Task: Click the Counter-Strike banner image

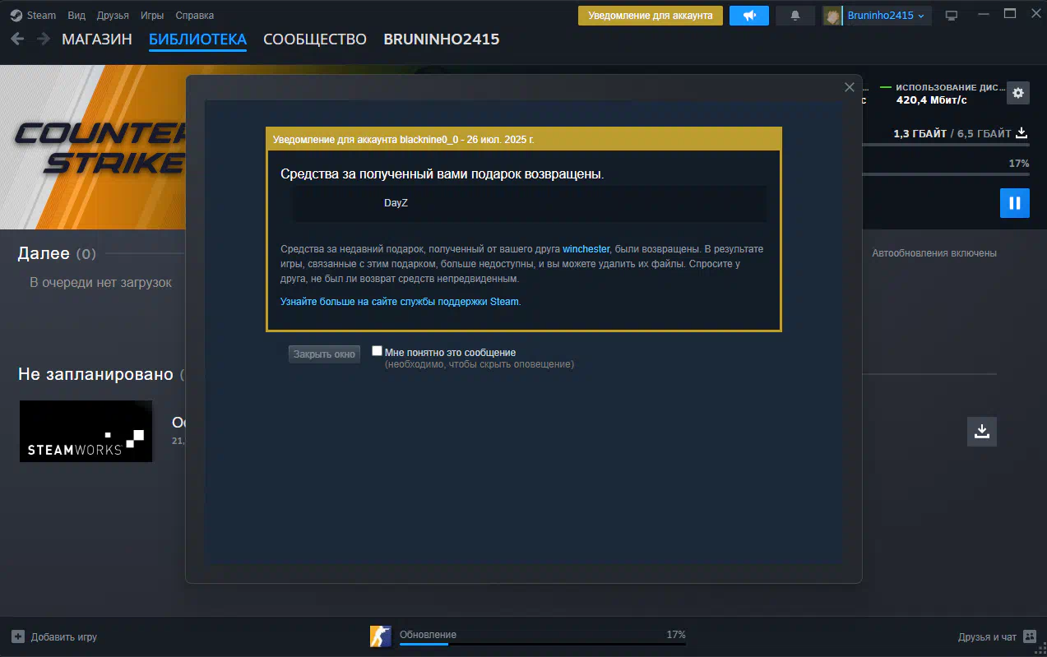Action: coord(93,147)
